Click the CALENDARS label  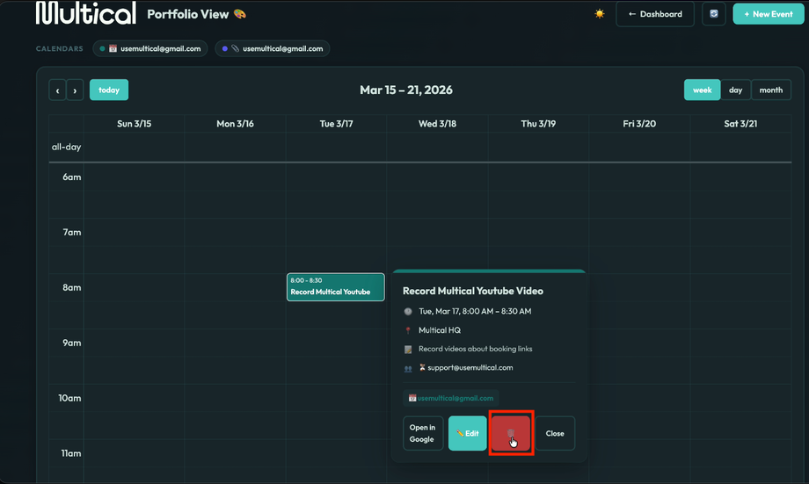59,48
